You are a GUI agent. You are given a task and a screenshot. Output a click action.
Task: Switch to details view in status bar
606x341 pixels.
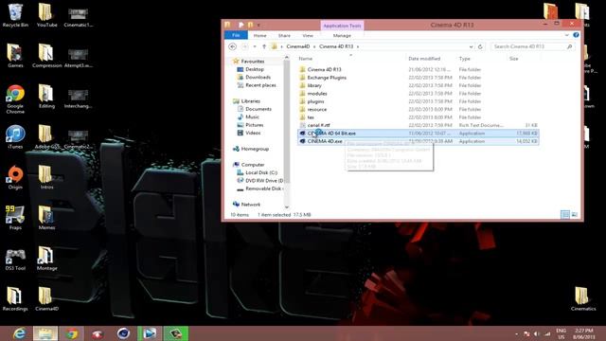(565, 215)
